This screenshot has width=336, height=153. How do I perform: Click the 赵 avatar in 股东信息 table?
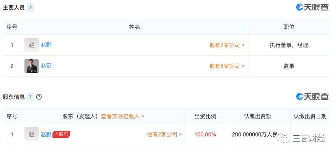point(32,134)
